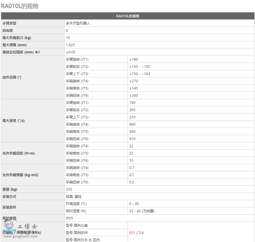The width and height of the screenshot is (255, 242).
Task: Click the 地面, 悬挂 installation method value
Action: (73, 197)
